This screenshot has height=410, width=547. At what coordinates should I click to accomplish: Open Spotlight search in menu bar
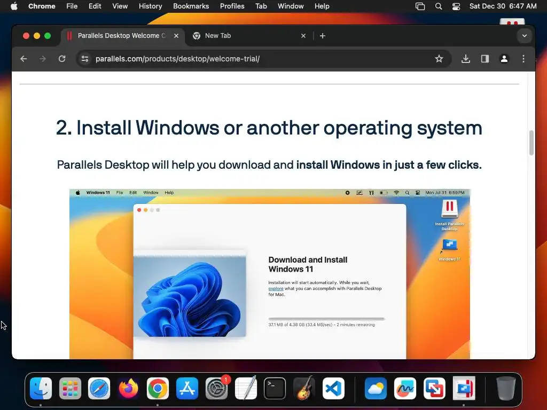click(x=439, y=6)
